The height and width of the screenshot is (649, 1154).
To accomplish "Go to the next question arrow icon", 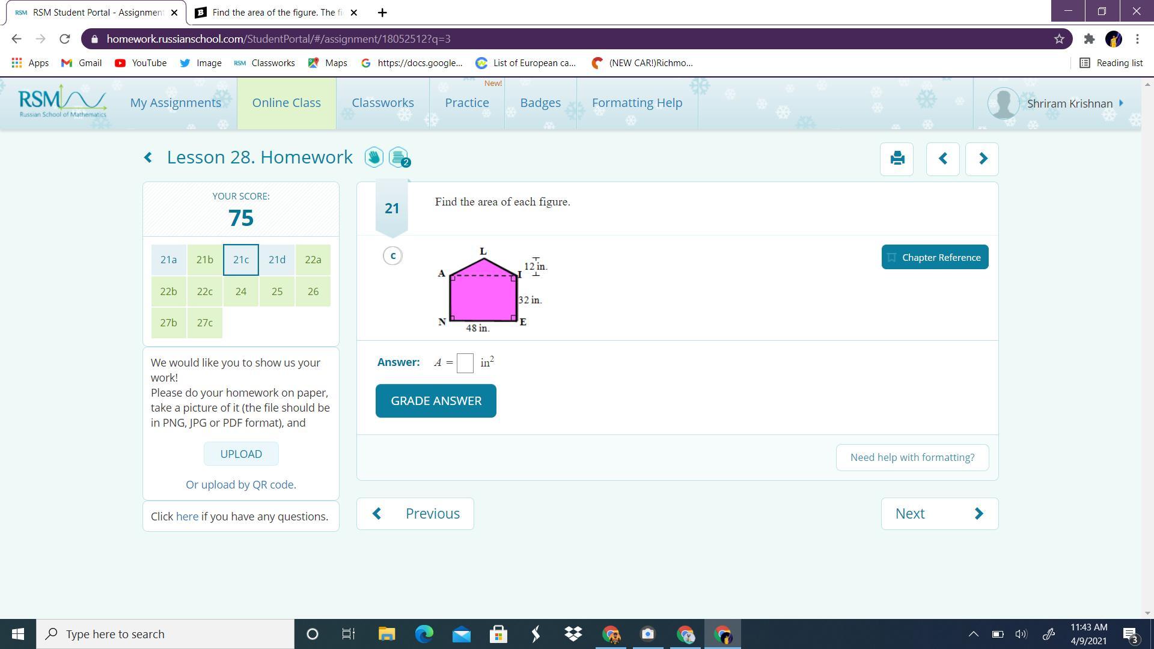I will [982, 159].
